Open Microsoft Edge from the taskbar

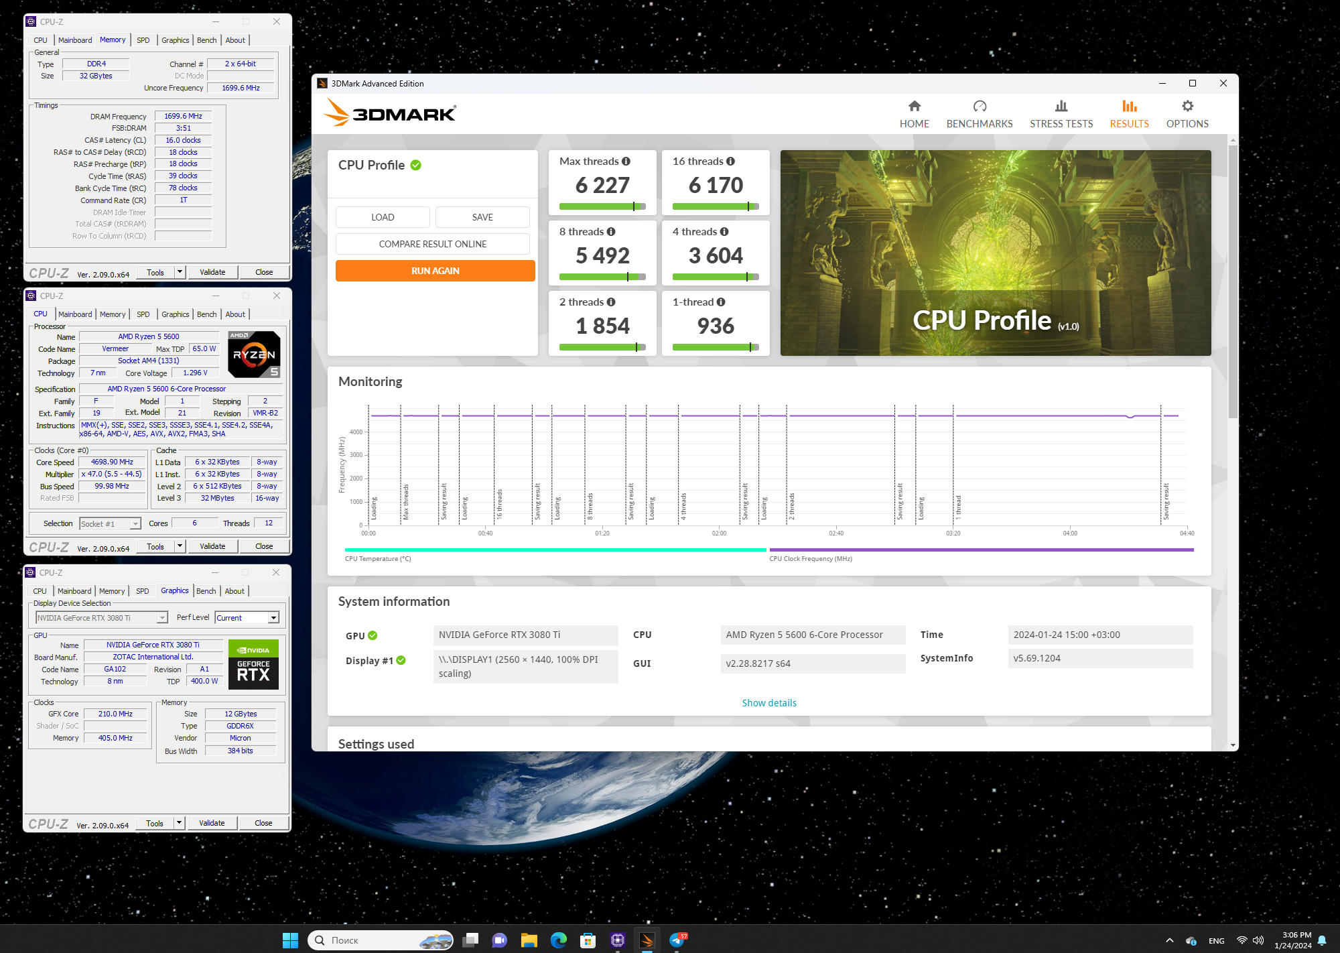tap(559, 940)
